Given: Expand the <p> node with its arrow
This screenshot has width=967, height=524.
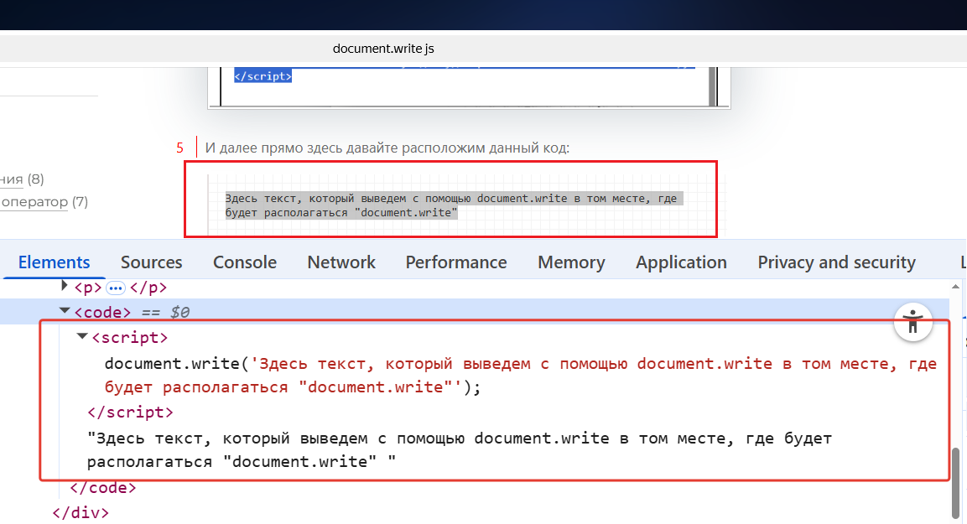Looking at the screenshot, I should 65,287.
